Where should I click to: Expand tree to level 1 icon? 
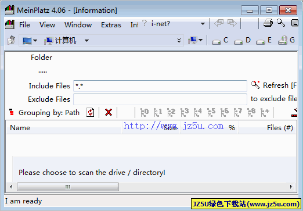[158, 112]
